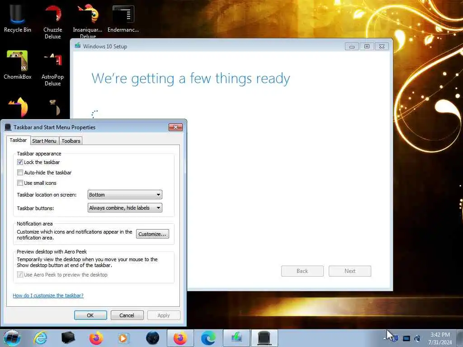Open Windows Media Player from taskbar
The width and height of the screenshot is (463, 347).
pos(123,338)
